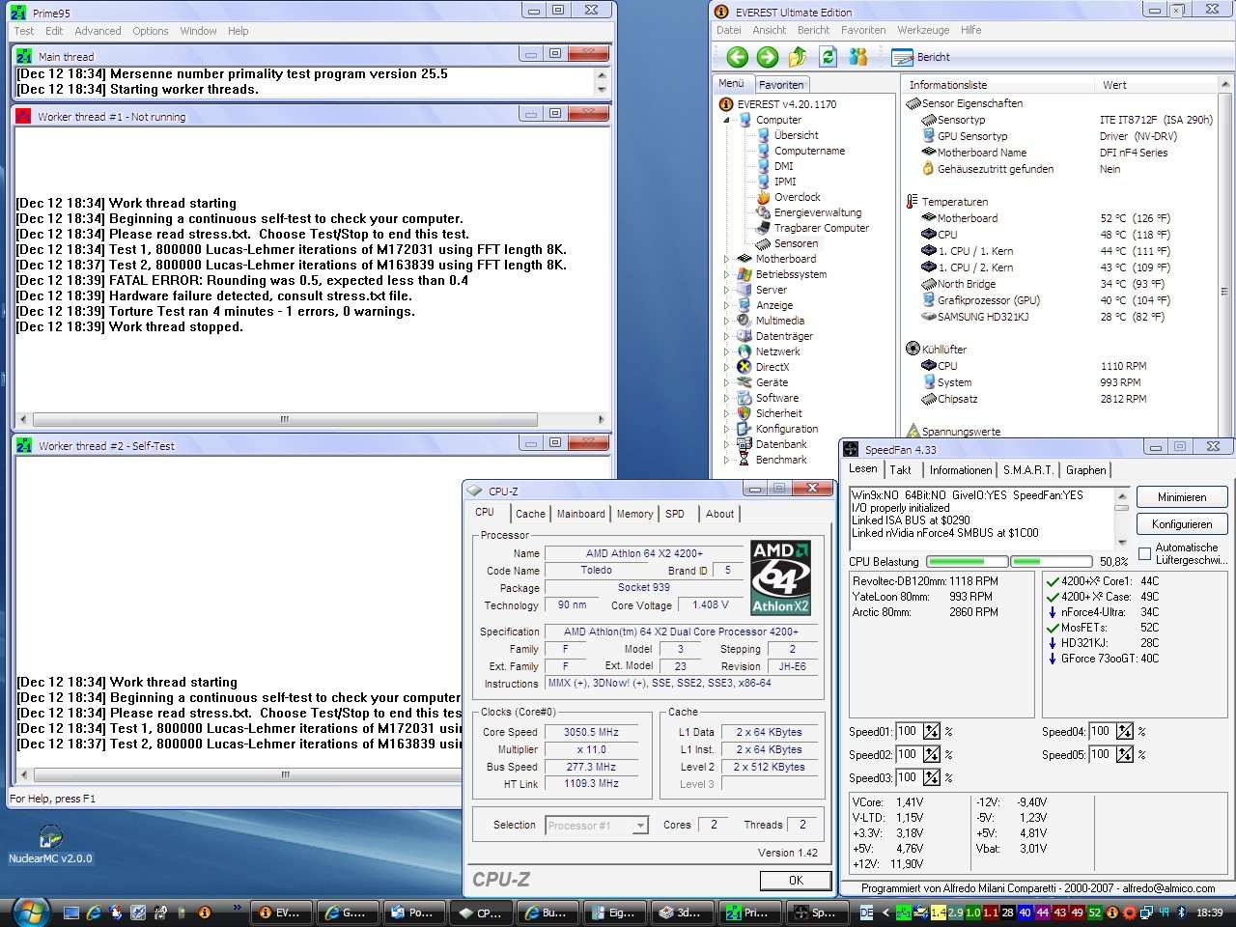Click the Kühllüfter fan icon
The height and width of the screenshot is (927, 1236).
point(913,349)
